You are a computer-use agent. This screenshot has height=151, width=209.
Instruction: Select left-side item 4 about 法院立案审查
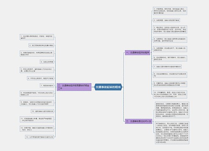pyautogui.click(x=47, y=62)
